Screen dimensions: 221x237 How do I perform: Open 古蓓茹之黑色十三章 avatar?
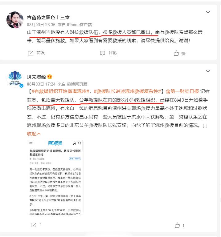[x=15, y=20]
